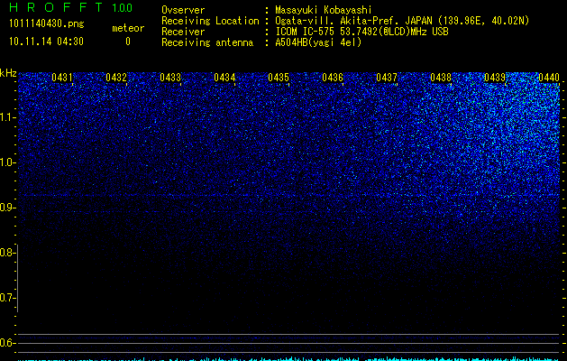Click the 0431 time marker
The height and width of the screenshot is (361, 567).
(62, 77)
